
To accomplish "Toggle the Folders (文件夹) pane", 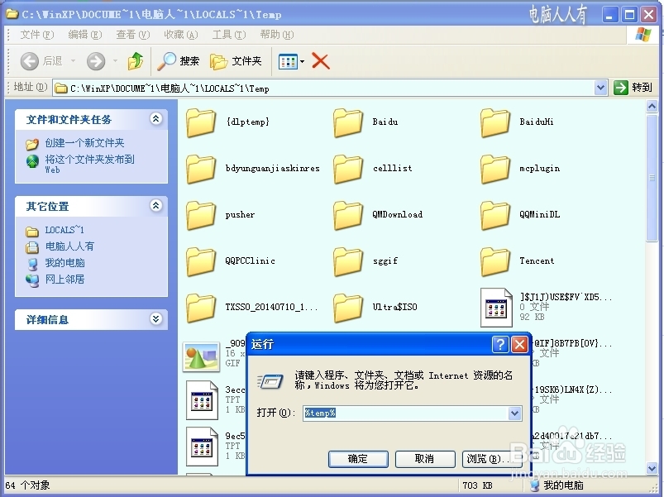I will click(236, 61).
